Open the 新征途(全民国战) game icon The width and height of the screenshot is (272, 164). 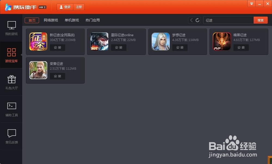coord(38,42)
